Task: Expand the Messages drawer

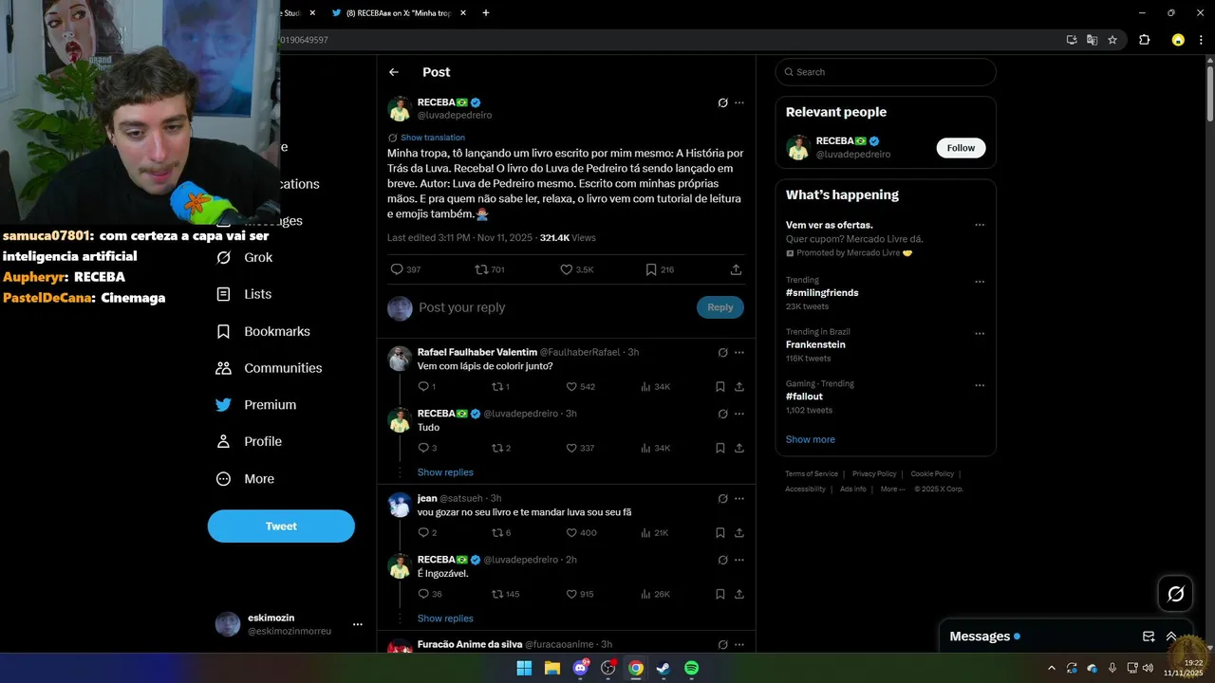Action: click(1171, 637)
